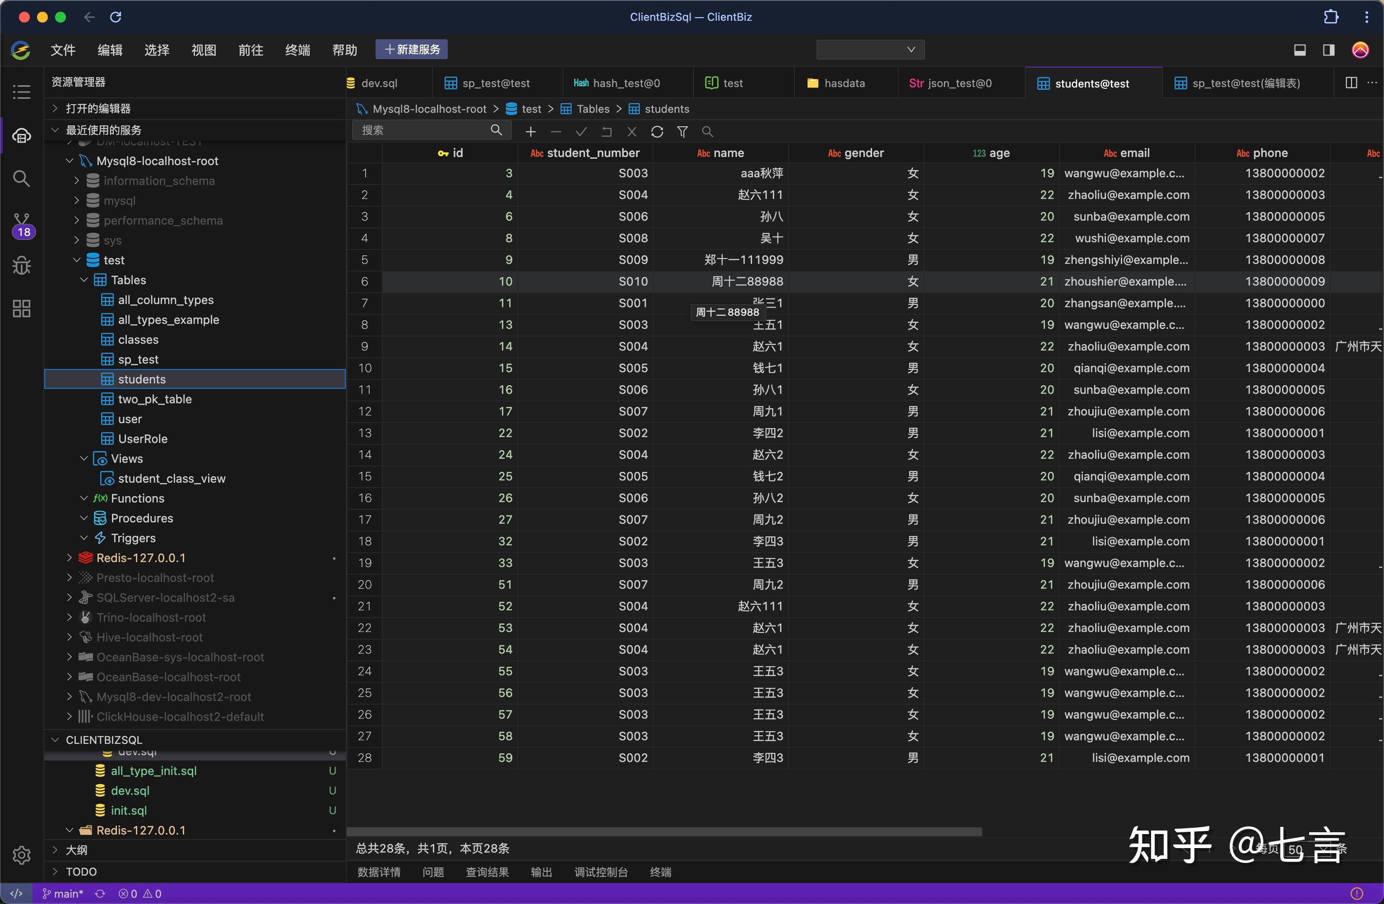This screenshot has height=904, width=1384.
Task: Open the column filter icon
Action: [x=682, y=131]
